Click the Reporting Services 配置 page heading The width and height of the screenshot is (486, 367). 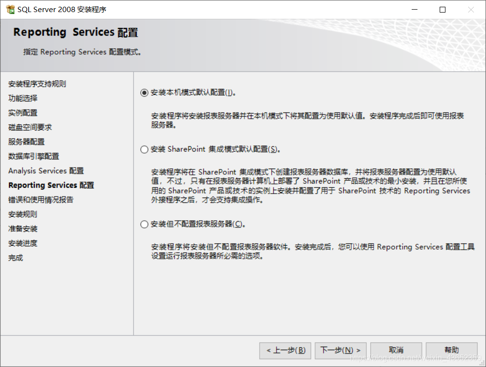point(76,32)
